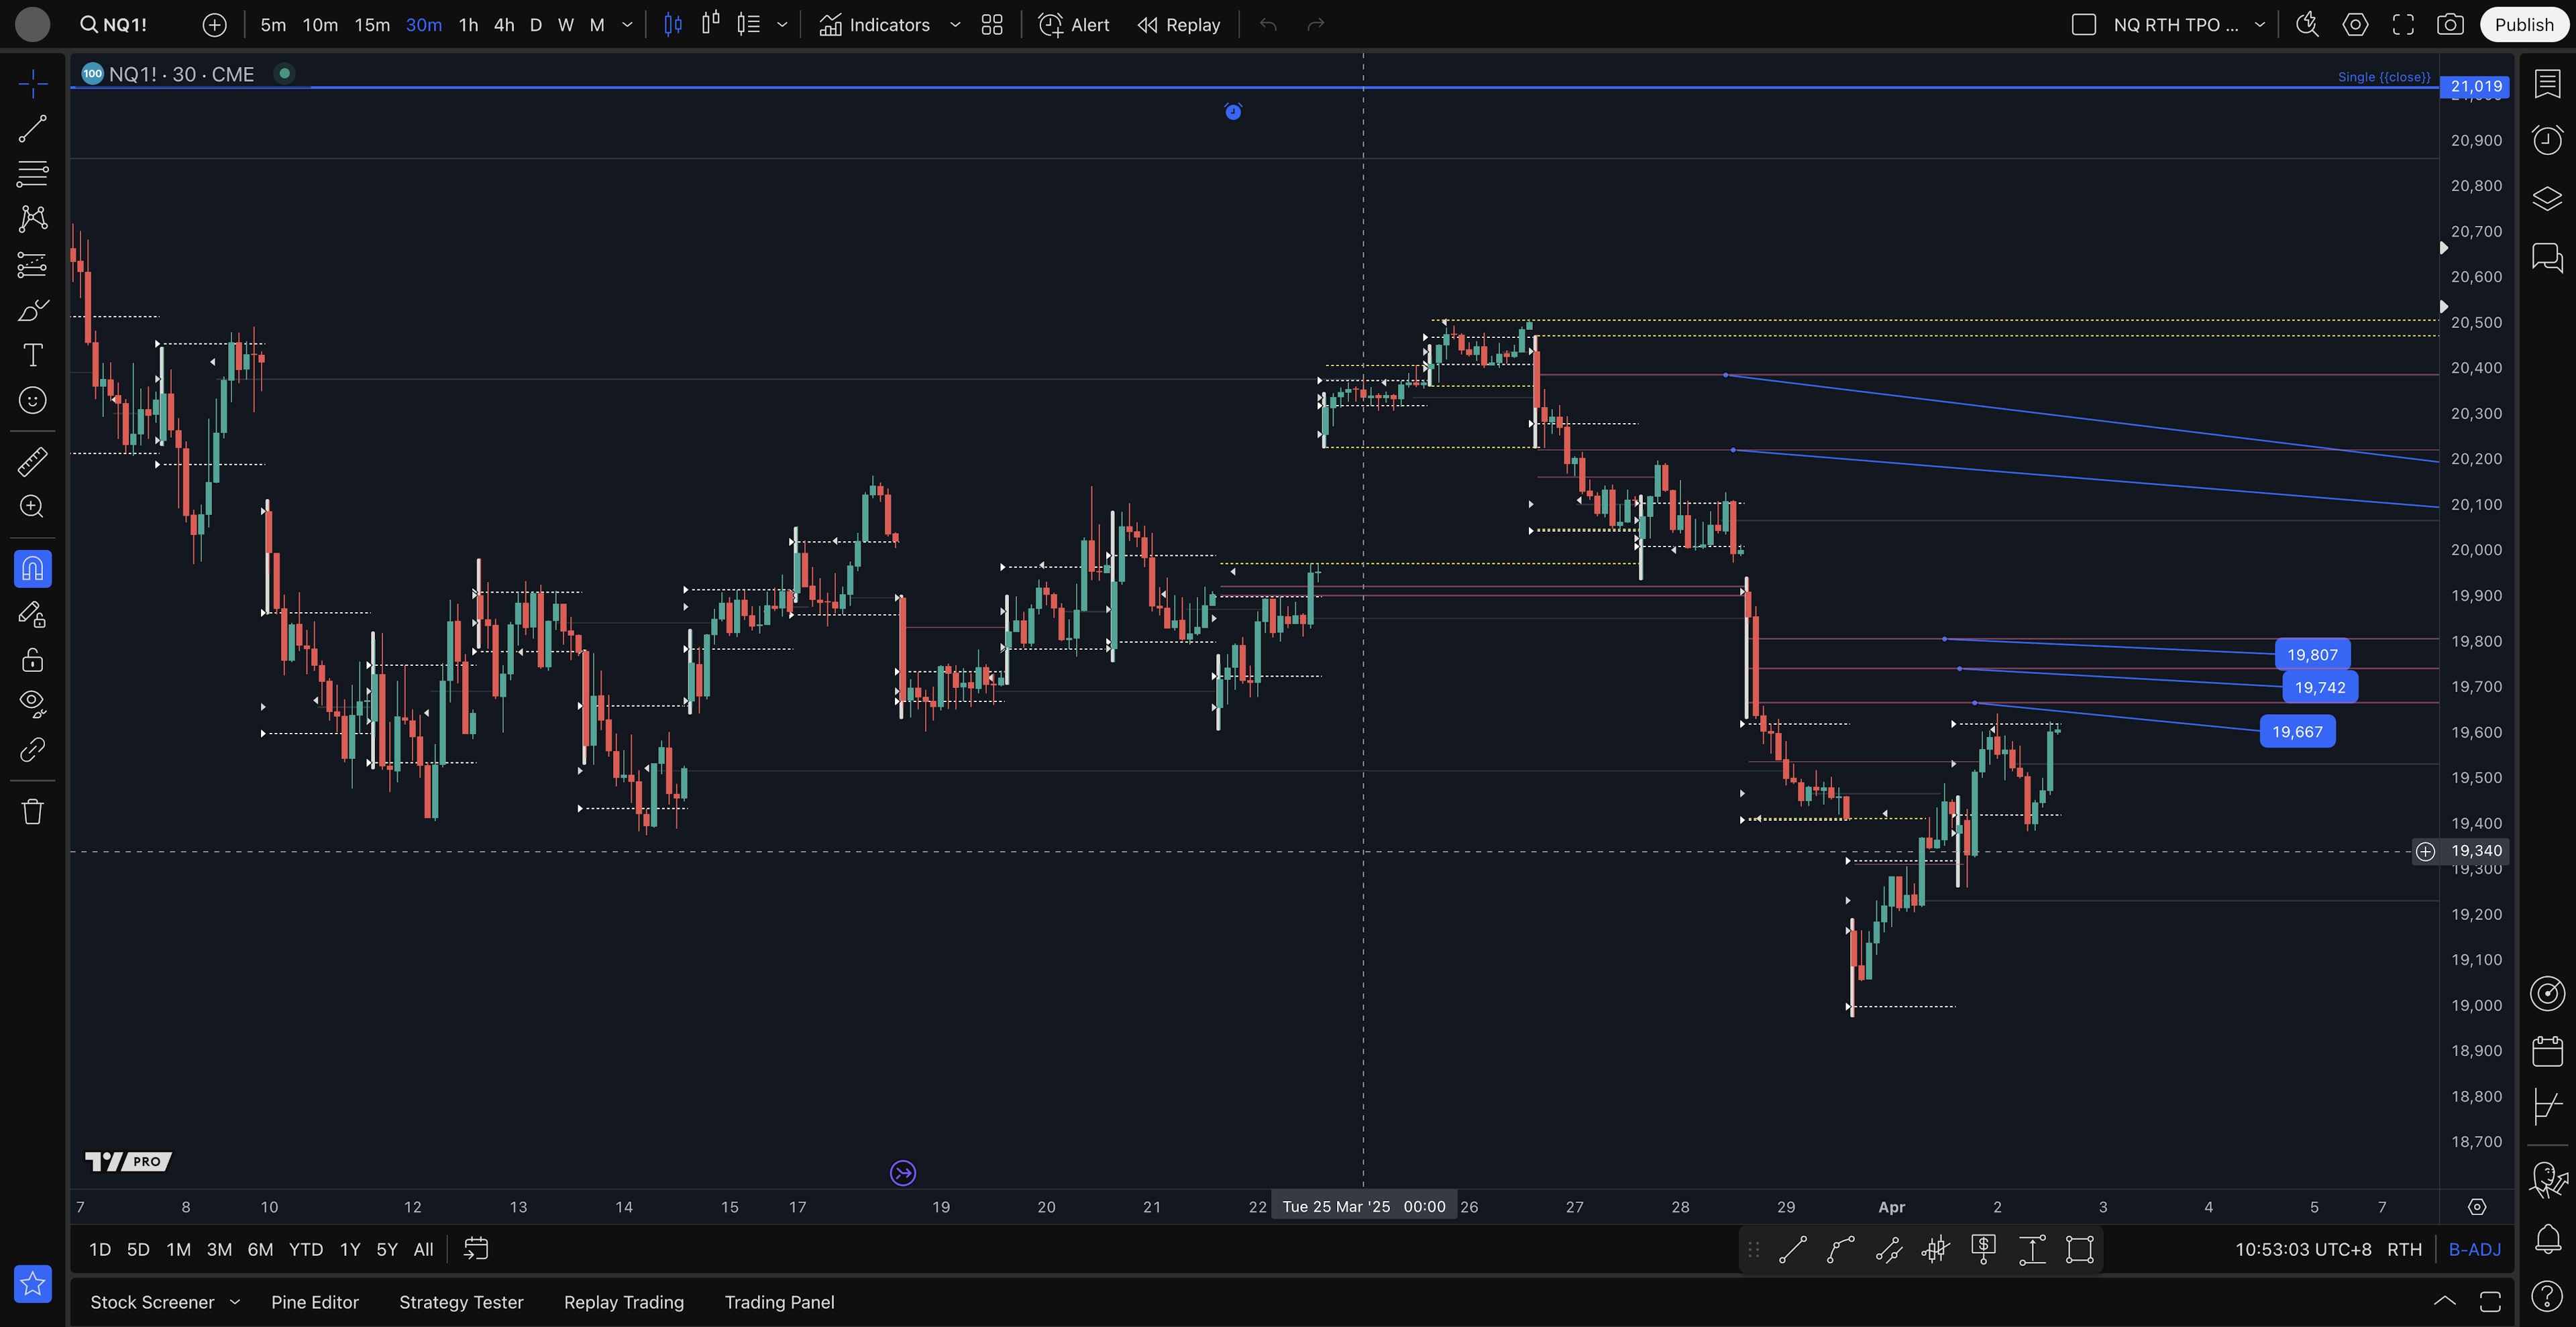Image resolution: width=2576 pixels, height=1327 pixels.
Task: Select the Trend Line drawing tool
Action: point(32,129)
